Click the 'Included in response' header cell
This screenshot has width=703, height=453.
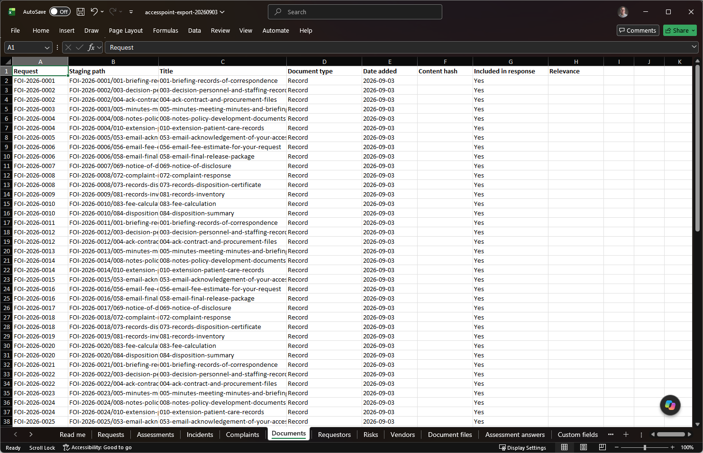511,71
